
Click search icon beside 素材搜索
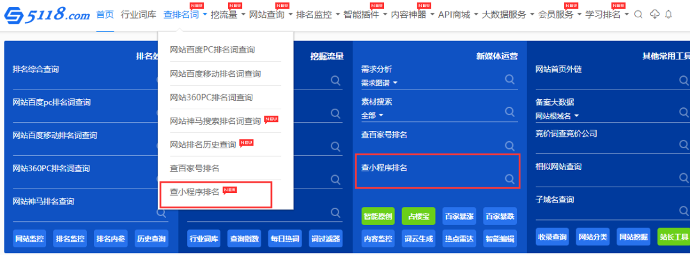(x=510, y=112)
